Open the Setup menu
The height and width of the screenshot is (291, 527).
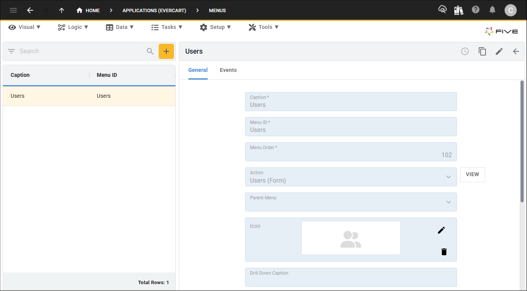pyautogui.click(x=215, y=27)
